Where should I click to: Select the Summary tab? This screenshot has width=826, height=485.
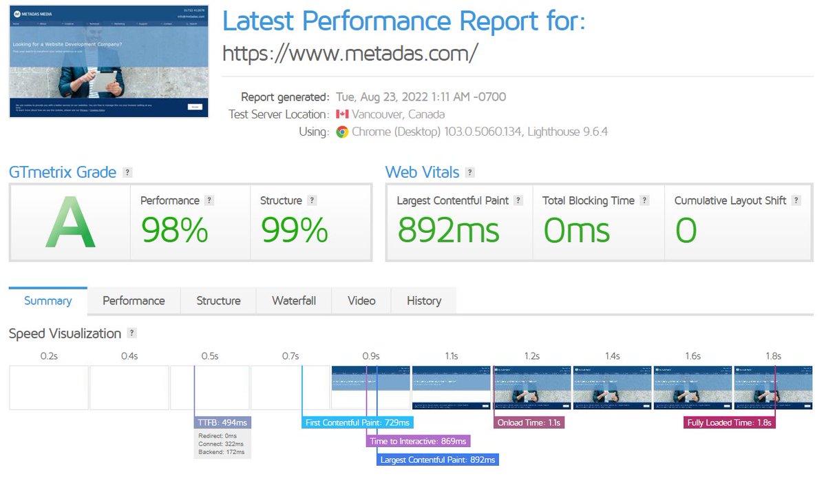(x=48, y=300)
